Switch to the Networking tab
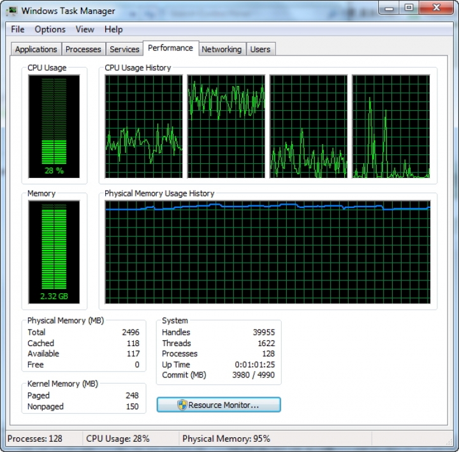The width and height of the screenshot is (459, 452). click(222, 49)
